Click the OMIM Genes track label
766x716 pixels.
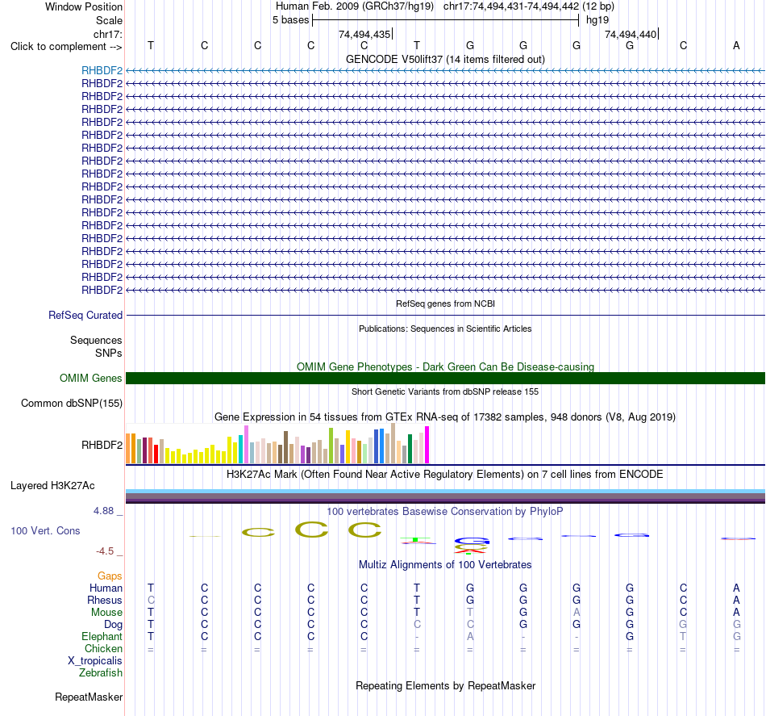(x=90, y=378)
